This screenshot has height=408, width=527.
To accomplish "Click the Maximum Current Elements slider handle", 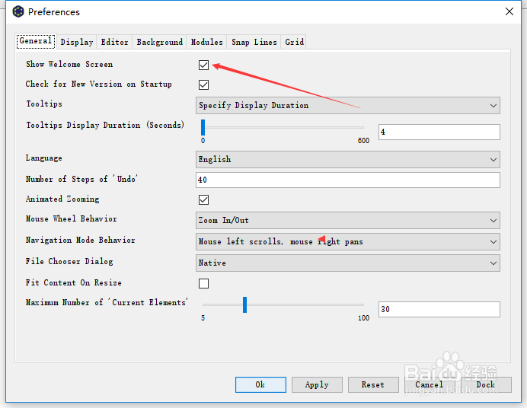I will click(244, 305).
